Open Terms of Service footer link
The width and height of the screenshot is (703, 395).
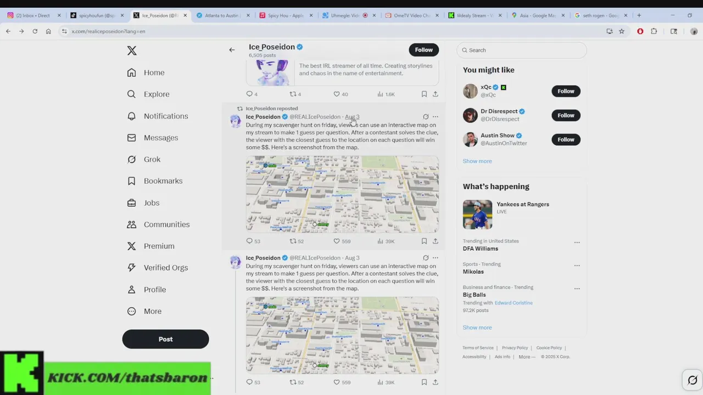tap(478, 348)
